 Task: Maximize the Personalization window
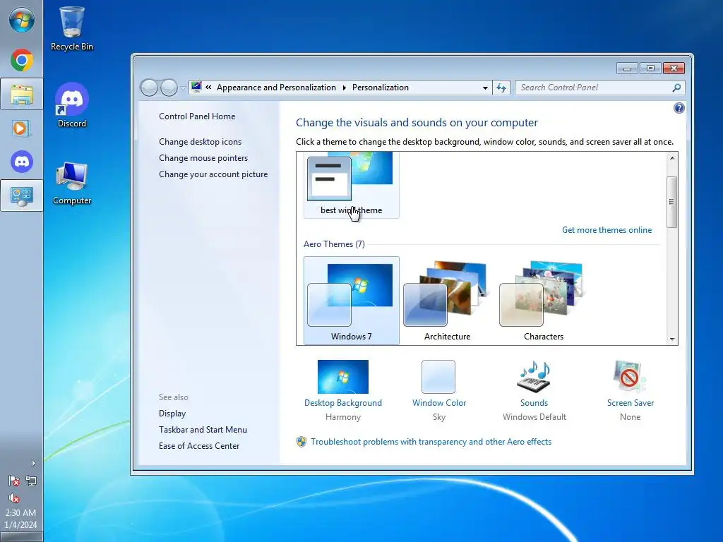click(650, 68)
